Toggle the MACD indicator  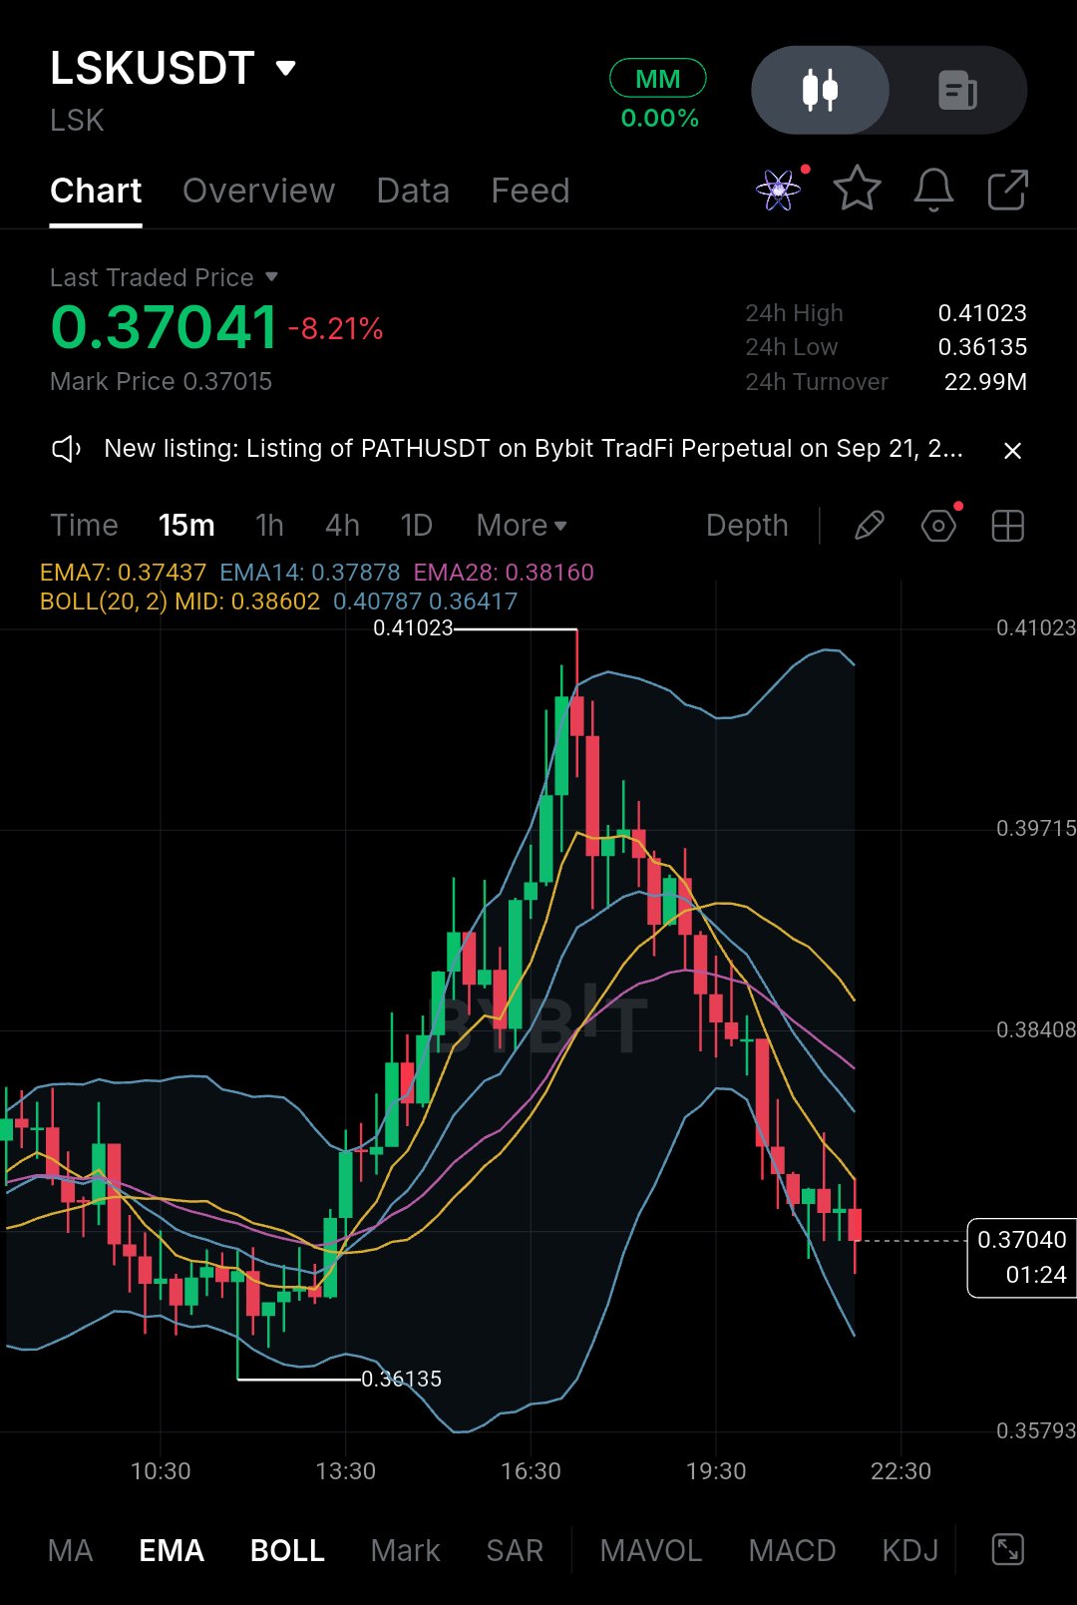tap(792, 1550)
